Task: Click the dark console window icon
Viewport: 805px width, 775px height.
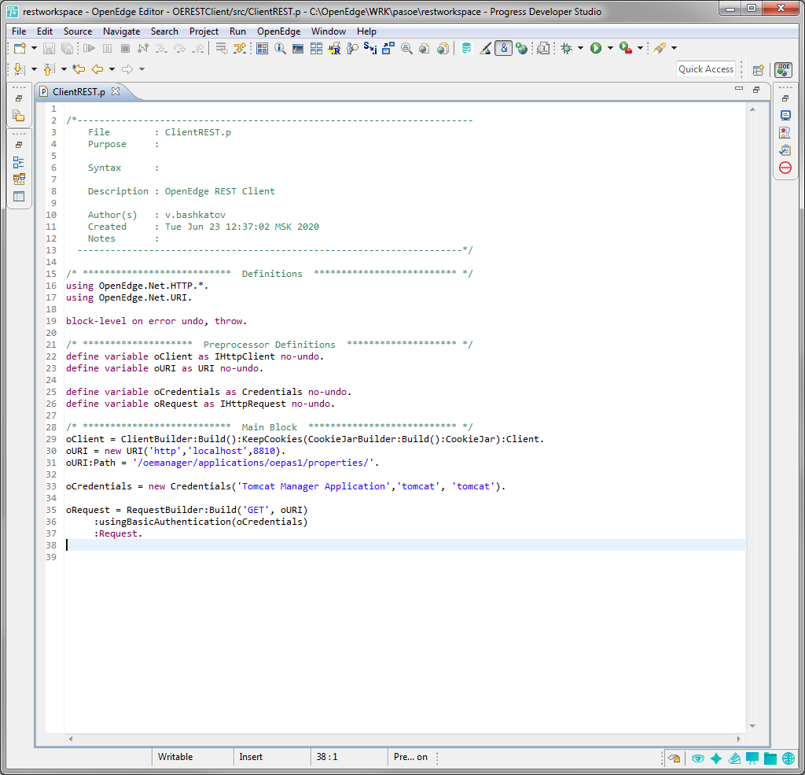Action: click(x=298, y=48)
